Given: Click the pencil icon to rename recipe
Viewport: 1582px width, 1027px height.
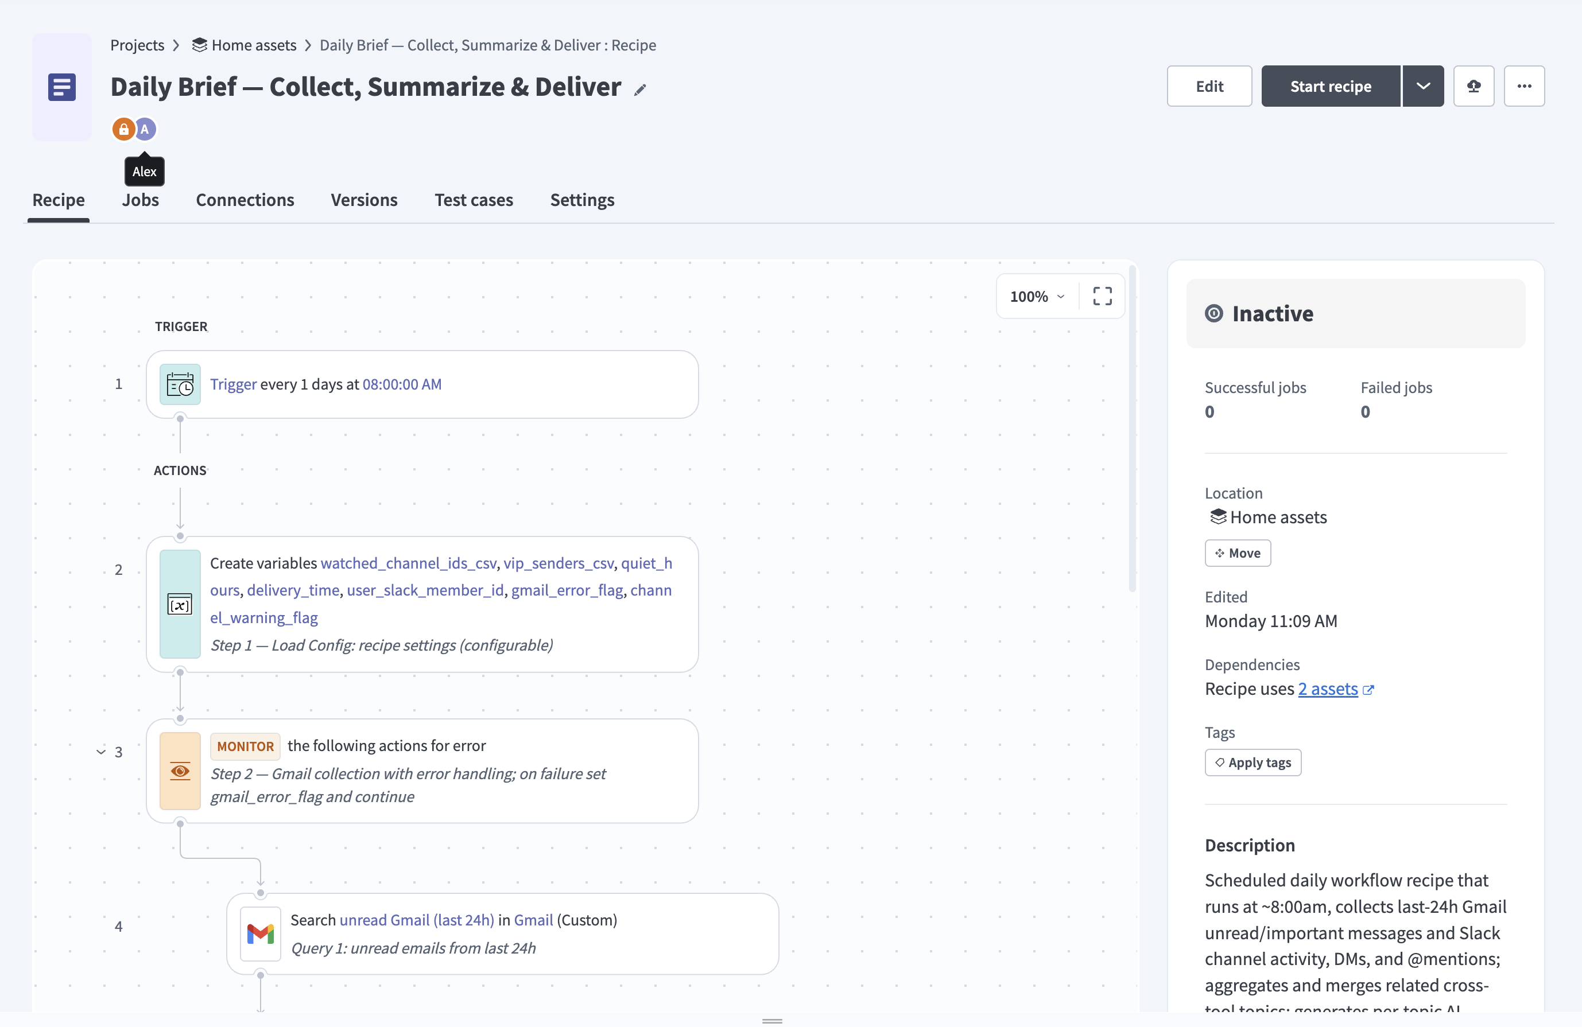Looking at the screenshot, I should (639, 90).
